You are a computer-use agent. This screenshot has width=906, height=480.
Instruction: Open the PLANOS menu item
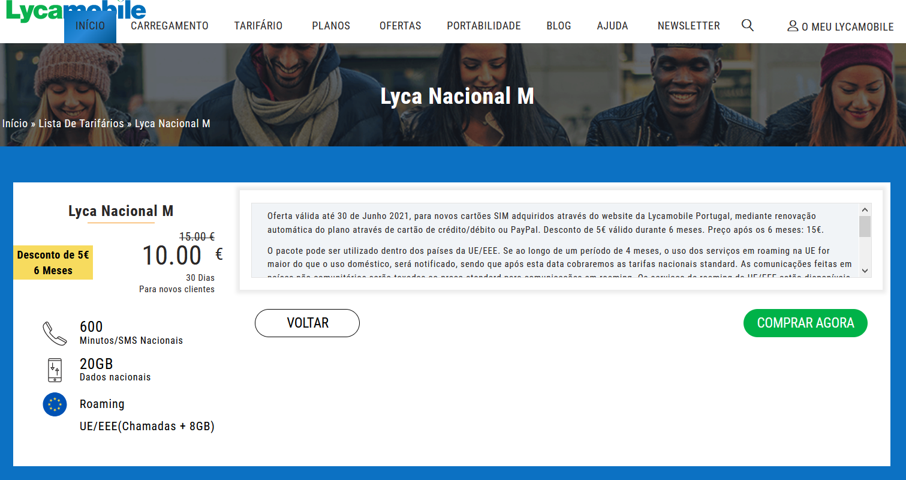pyautogui.click(x=331, y=26)
